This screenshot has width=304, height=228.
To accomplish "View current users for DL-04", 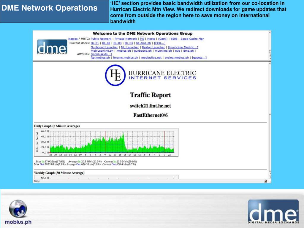I will coord(129,43).
